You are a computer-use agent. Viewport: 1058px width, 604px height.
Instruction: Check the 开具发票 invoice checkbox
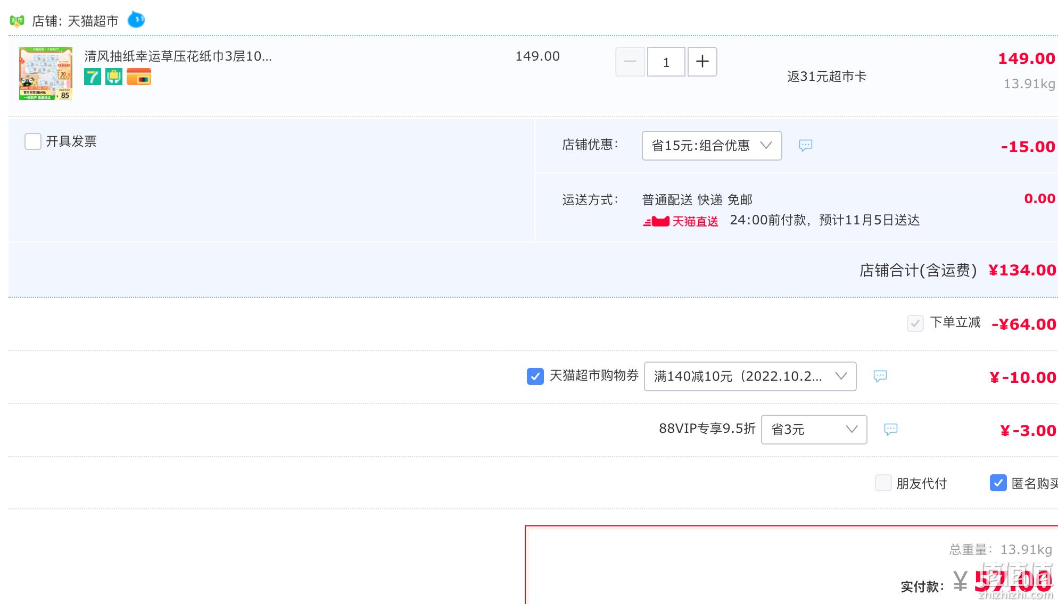(33, 141)
